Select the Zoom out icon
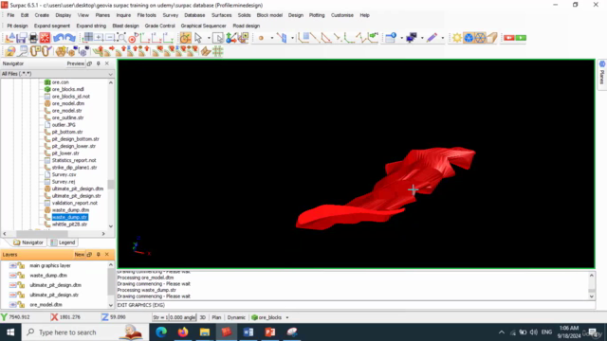Image resolution: width=607 pixels, height=341 pixels. [110, 38]
